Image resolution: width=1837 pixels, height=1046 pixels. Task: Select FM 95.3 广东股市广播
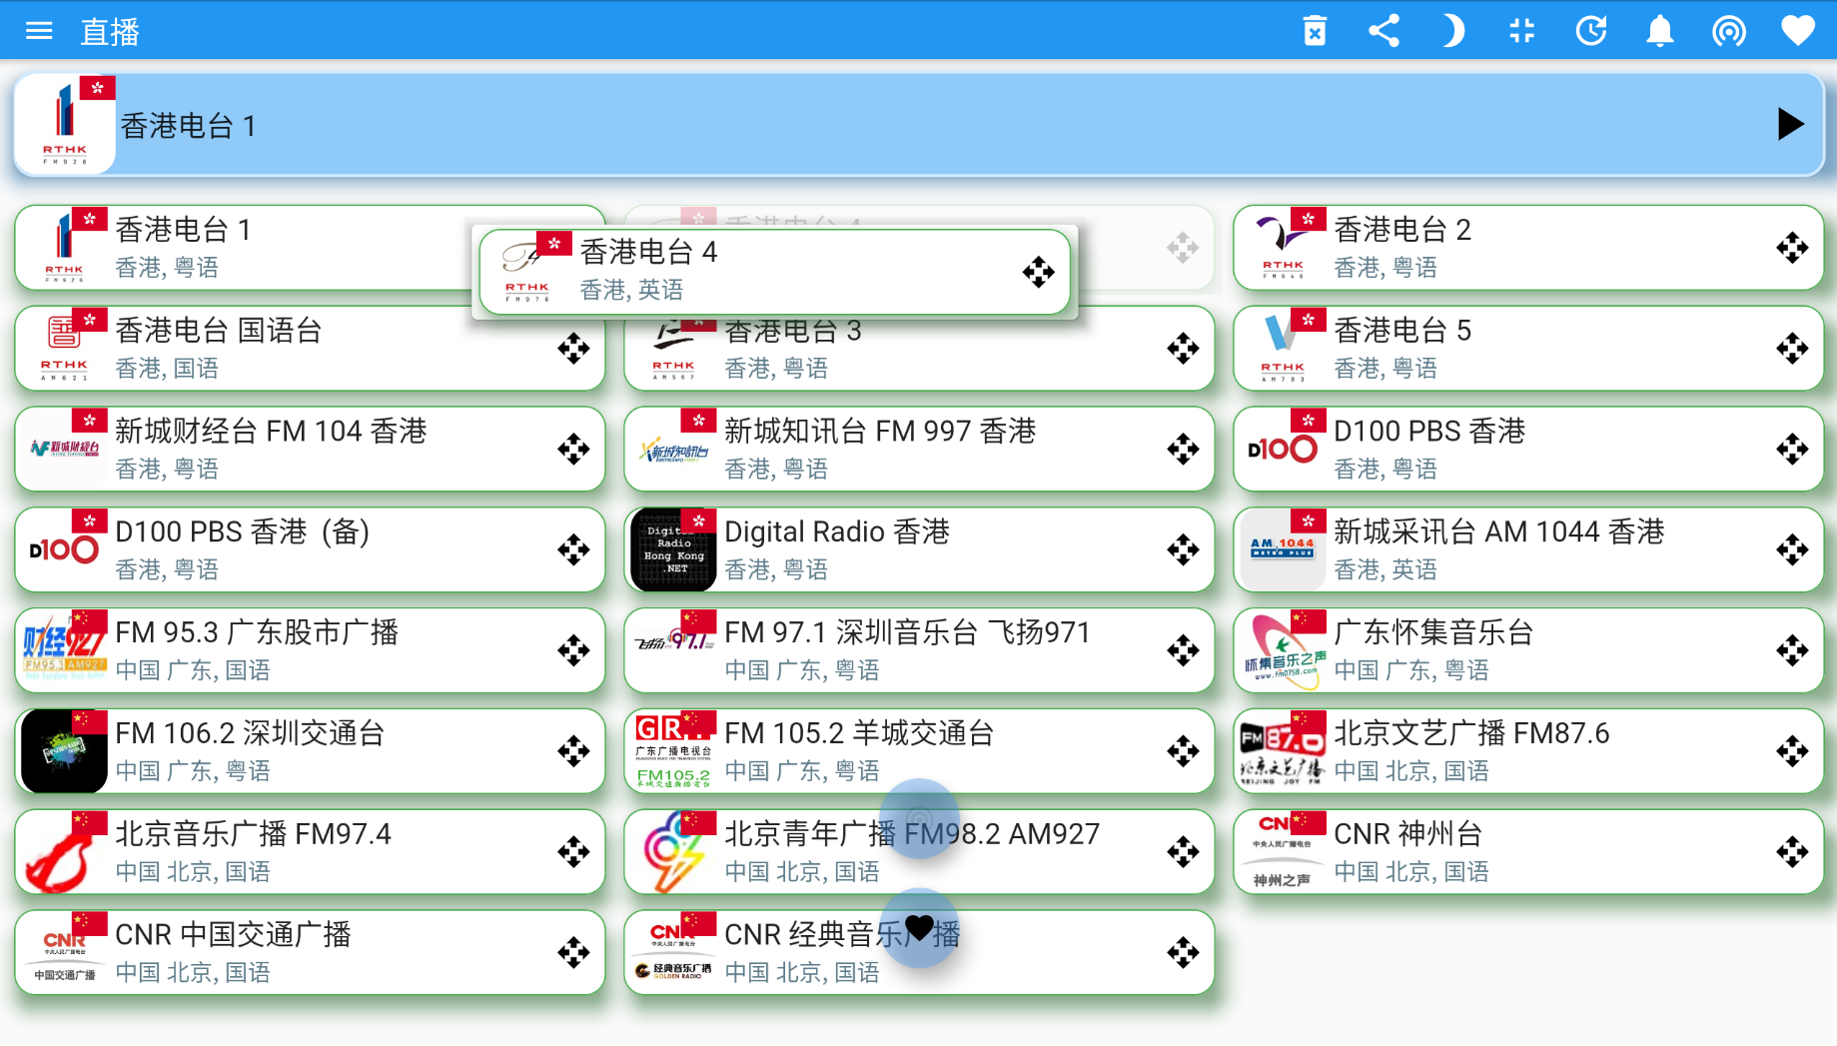click(310, 650)
